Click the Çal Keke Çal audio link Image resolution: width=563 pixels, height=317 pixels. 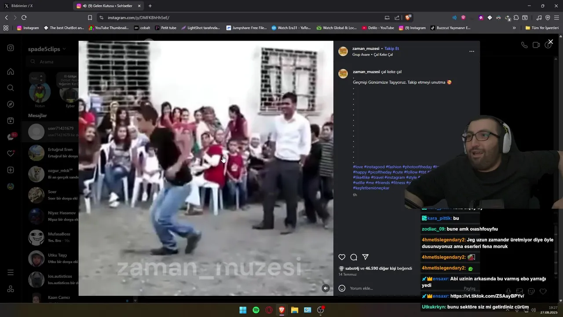pos(383,55)
